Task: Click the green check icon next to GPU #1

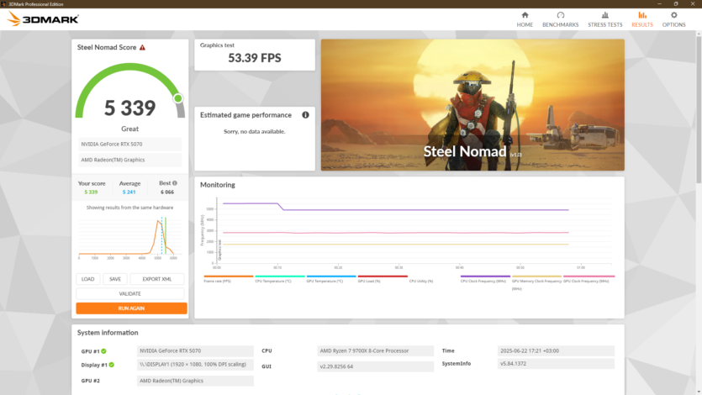Action: [104, 351]
